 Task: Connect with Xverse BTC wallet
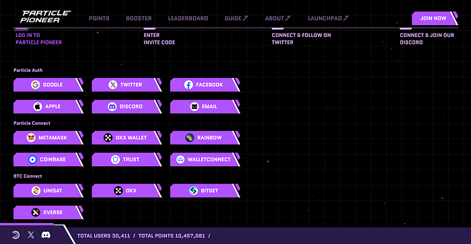pyautogui.click(x=48, y=212)
